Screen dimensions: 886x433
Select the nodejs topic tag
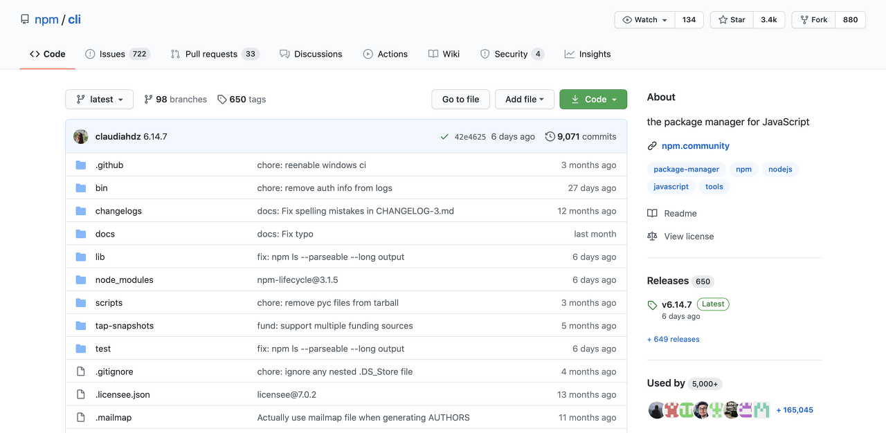(780, 169)
